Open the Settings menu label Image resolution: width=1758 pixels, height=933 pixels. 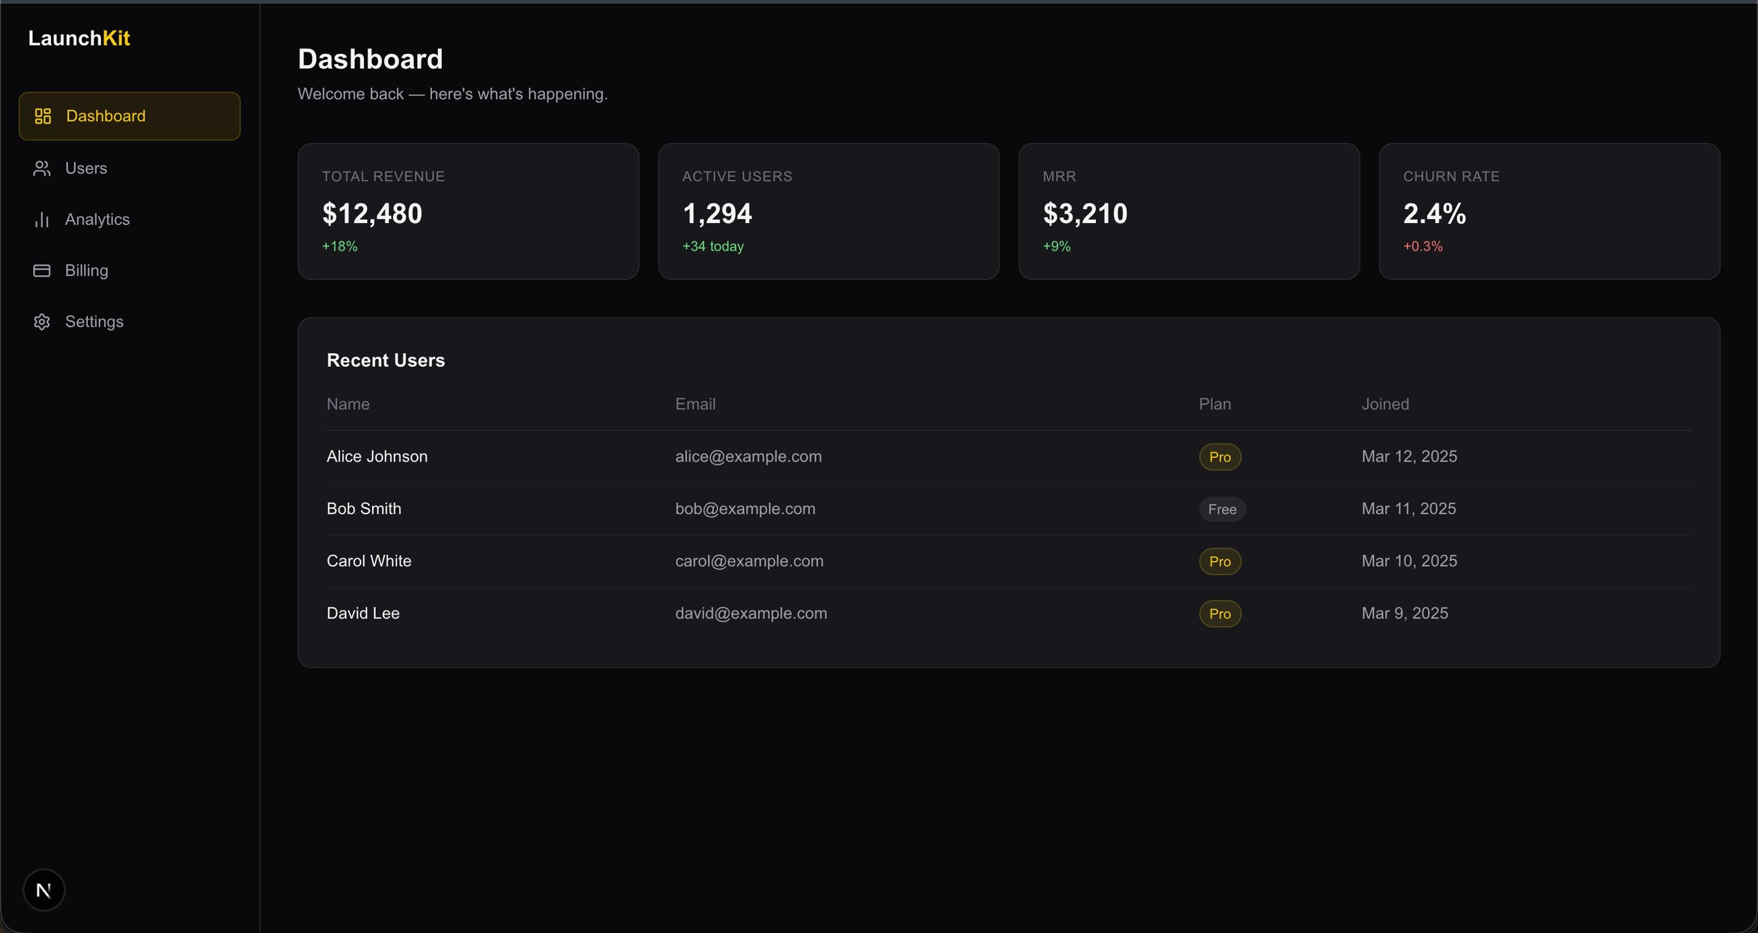click(x=94, y=322)
